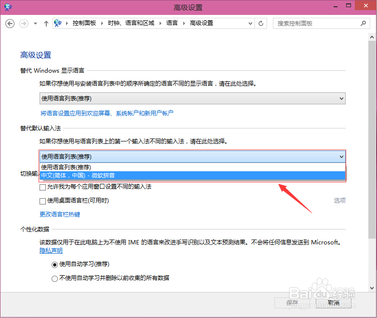Open 更改语言栏热键 link
Screen dimensions: 377x318
pyautogui.click(x=60, y=214)
